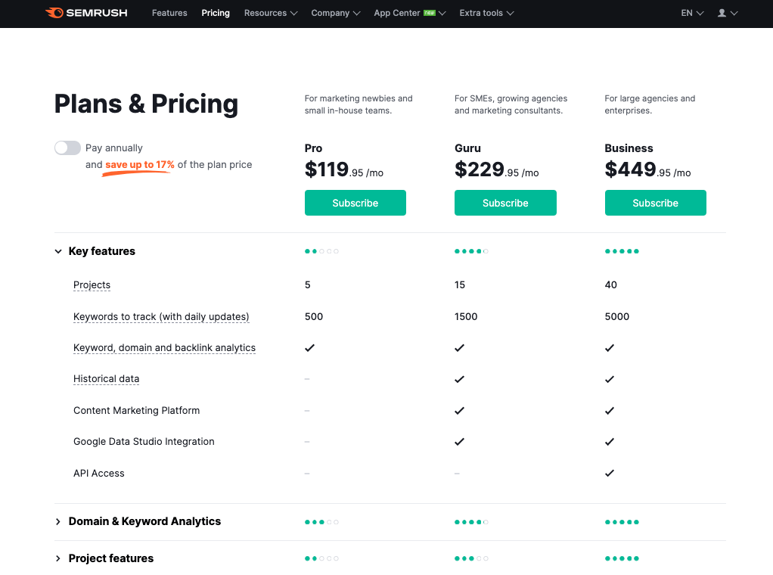This screenshot has width=773, height=575.
Task: Click the Guru price '$229.95 /mo'
Action: coord(496,169)
